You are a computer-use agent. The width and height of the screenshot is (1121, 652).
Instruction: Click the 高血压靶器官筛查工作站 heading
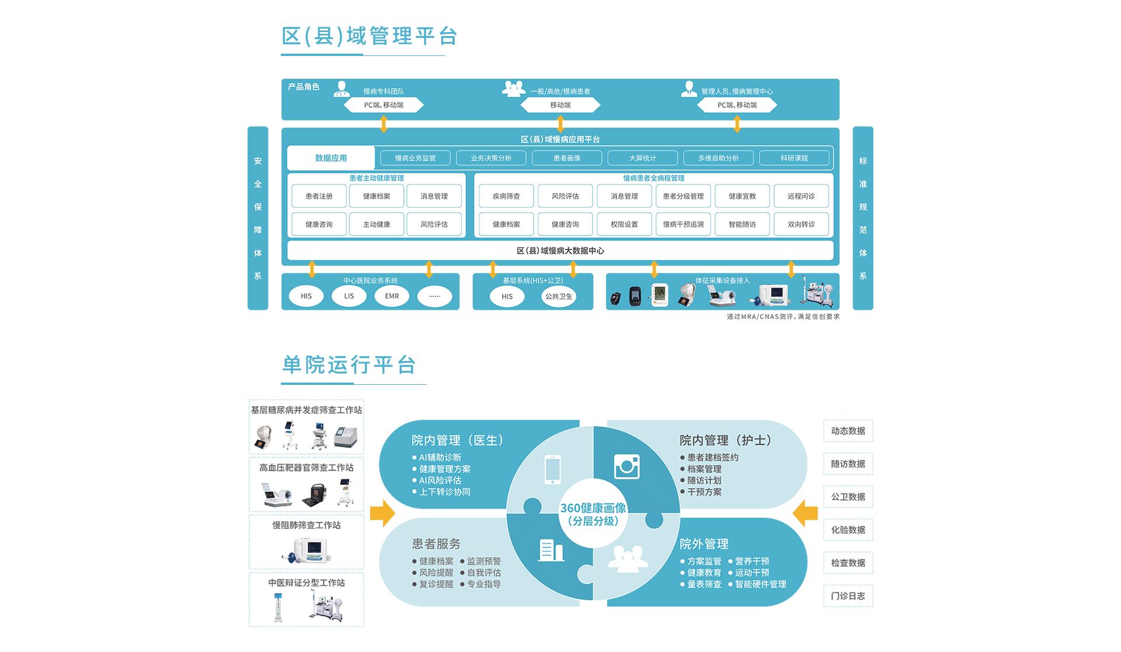click(307, 468)
